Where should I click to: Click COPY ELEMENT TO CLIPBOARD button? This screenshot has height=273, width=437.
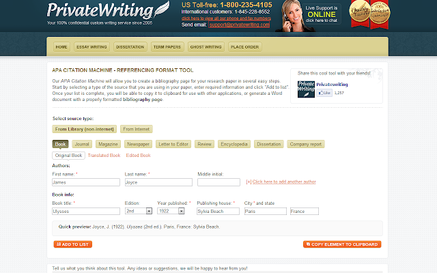[x=342, y=244]
